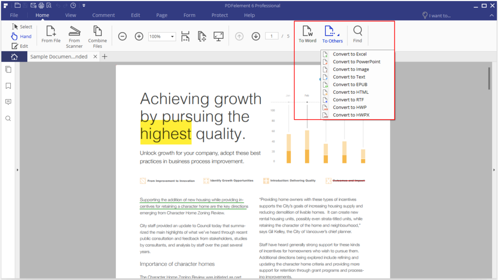The width and height of the screenshot is (498, 280).
Task: Switch to the Select tool
Action: [22, 27]
